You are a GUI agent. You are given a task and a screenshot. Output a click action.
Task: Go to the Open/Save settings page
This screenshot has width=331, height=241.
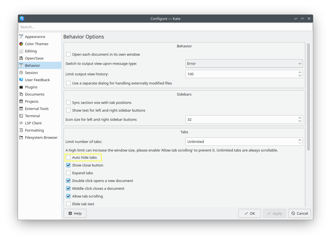[x=34, y=58]
